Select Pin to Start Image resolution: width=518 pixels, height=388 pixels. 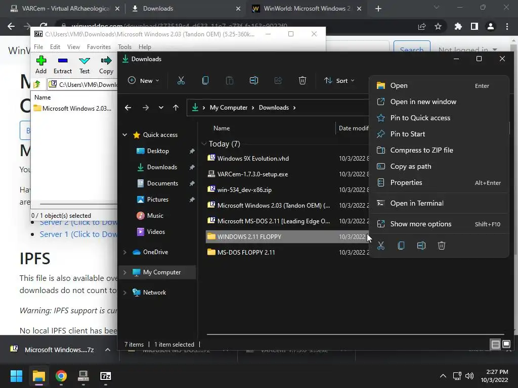(439, 134)
